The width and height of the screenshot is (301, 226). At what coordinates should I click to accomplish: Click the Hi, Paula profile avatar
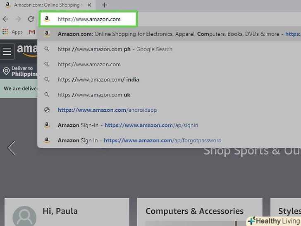24,216
